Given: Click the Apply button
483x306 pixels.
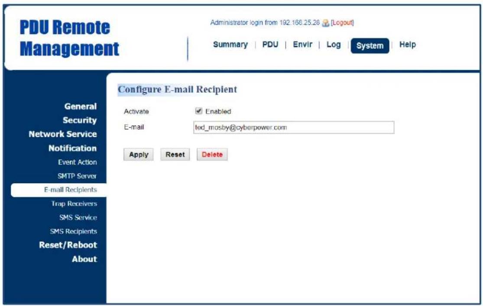Looking at the screenshot, I should coord(139,155).
